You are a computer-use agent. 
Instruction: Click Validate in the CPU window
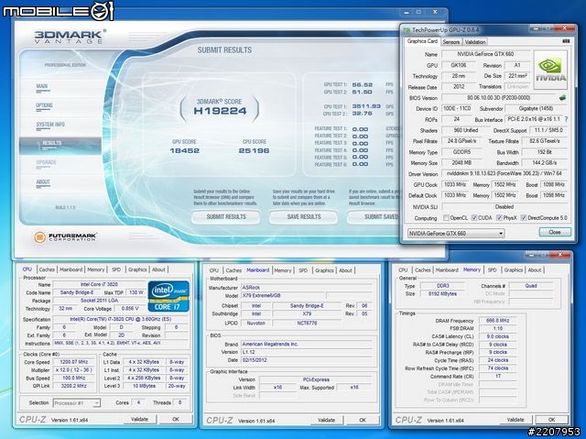click(139, 419)
